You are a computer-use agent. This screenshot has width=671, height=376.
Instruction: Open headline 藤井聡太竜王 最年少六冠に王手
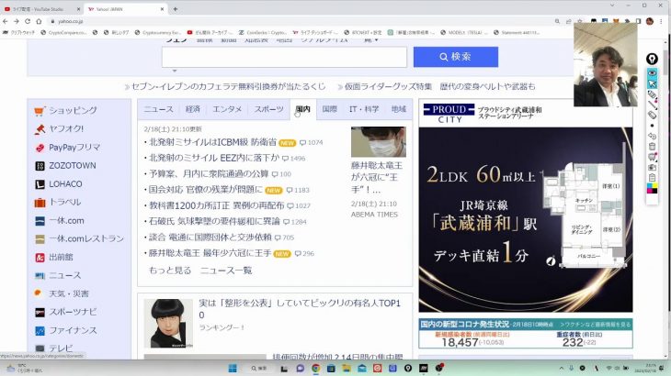tap(210, 253)
